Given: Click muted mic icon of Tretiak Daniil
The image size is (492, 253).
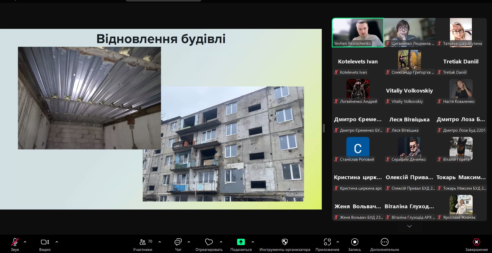Looking at the screenshot, I should pos(439,72).
